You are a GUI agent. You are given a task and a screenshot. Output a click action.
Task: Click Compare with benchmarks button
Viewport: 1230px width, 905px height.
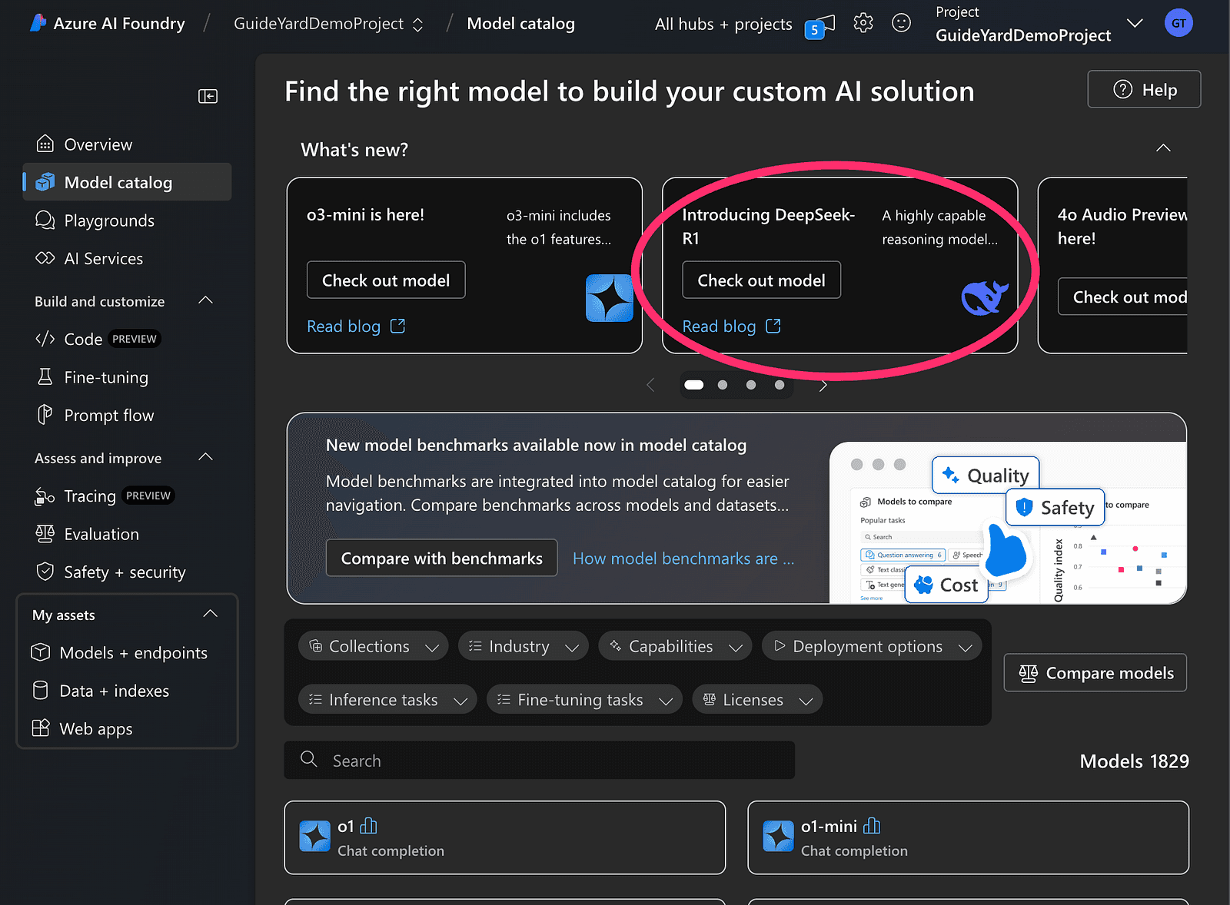coord(442,559)
